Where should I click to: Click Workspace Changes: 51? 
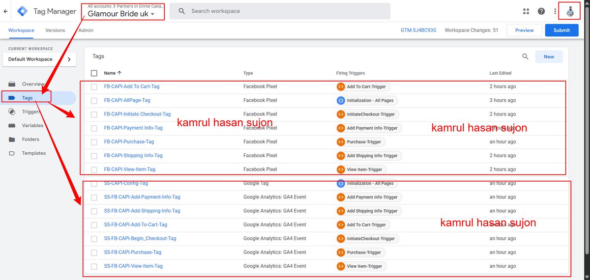[471, 30]
